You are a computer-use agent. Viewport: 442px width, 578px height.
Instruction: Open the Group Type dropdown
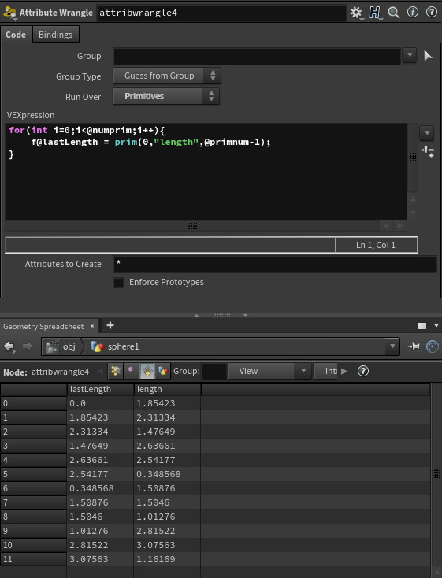click(167, 76)
